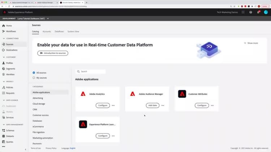The width and height of the screenshot is (271, 152).
Task: Click the Adobe Audience Manager card logo
Action: pos(133,94)
